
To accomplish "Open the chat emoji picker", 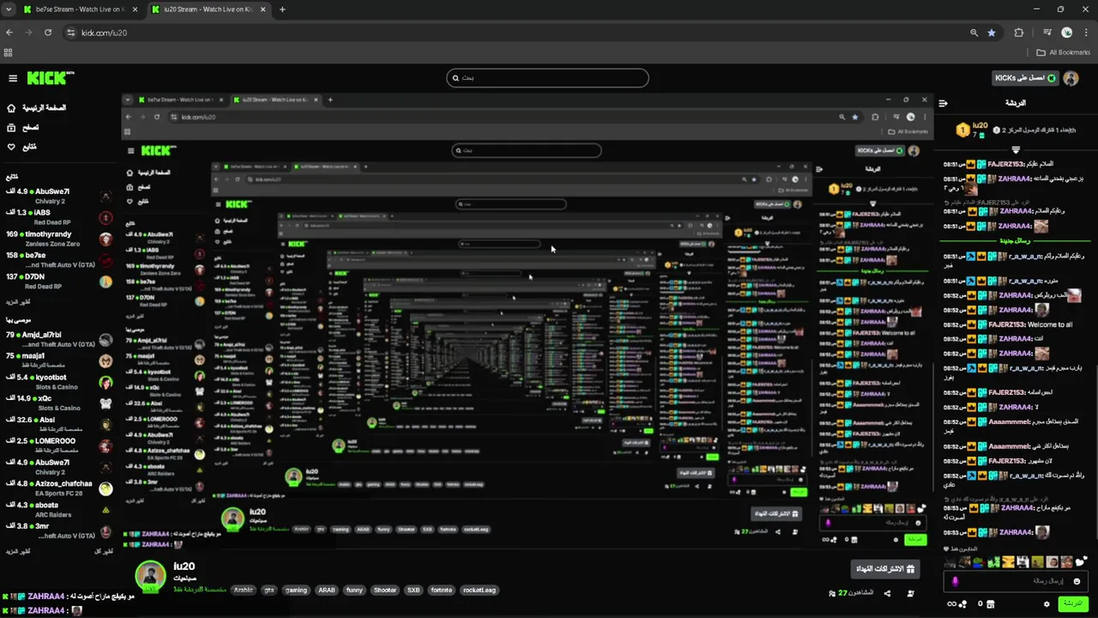I will 1077,582.
